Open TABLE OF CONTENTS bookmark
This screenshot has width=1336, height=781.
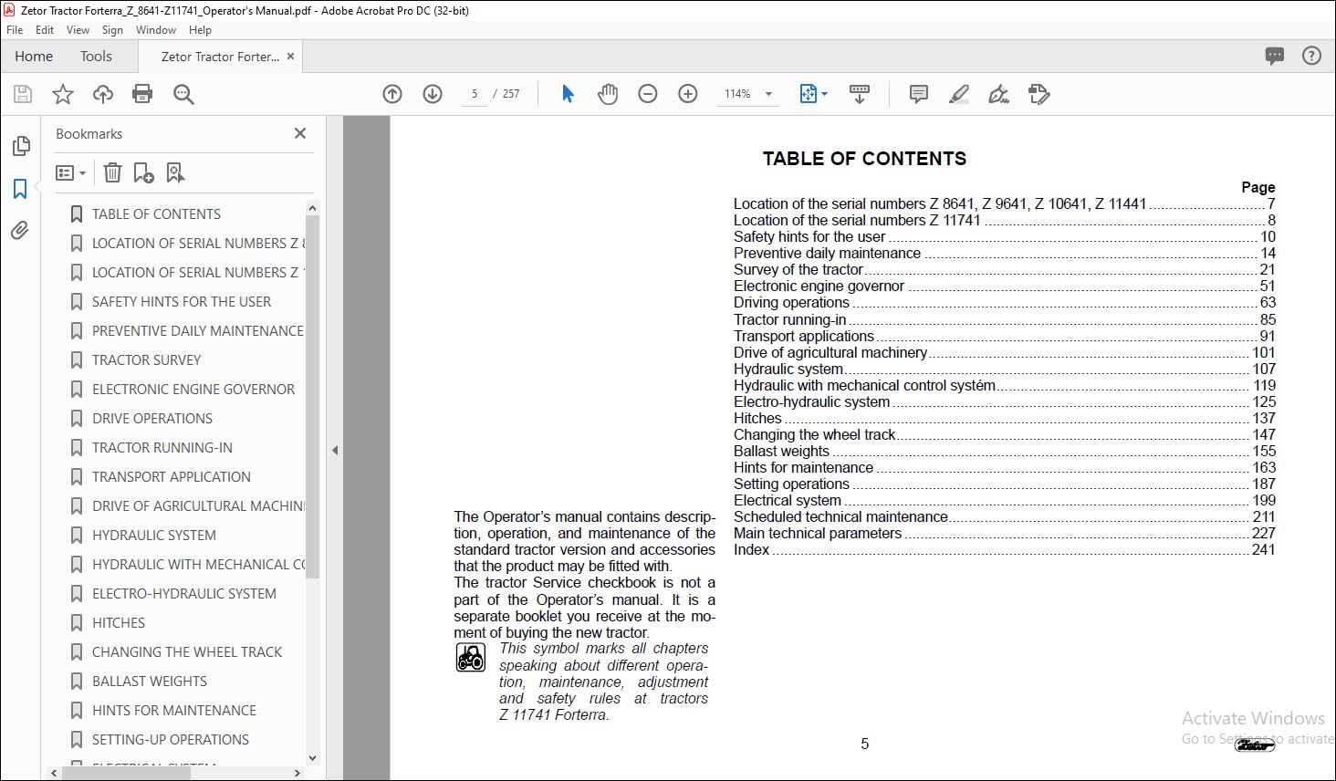coord(156,213)
